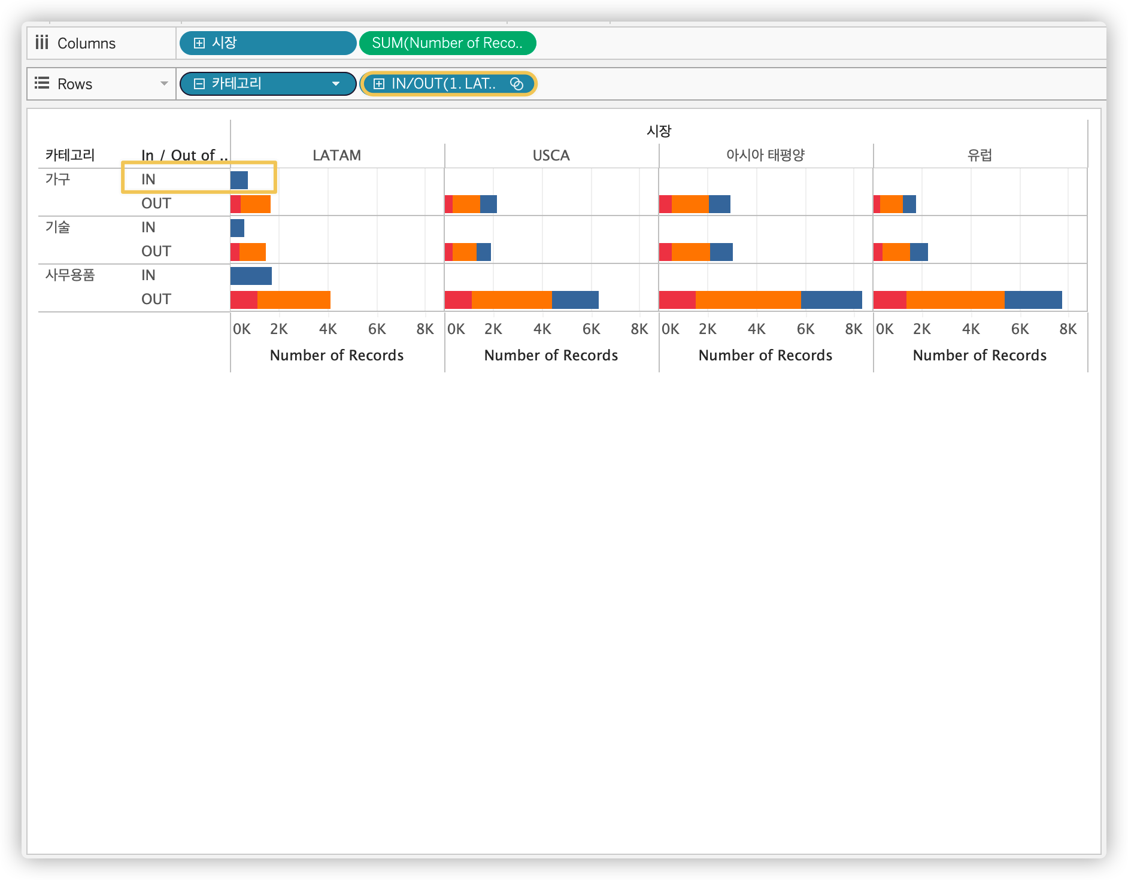Click the 4K tick on LATAM axis

pyautogui.click(x=328, y=329)
